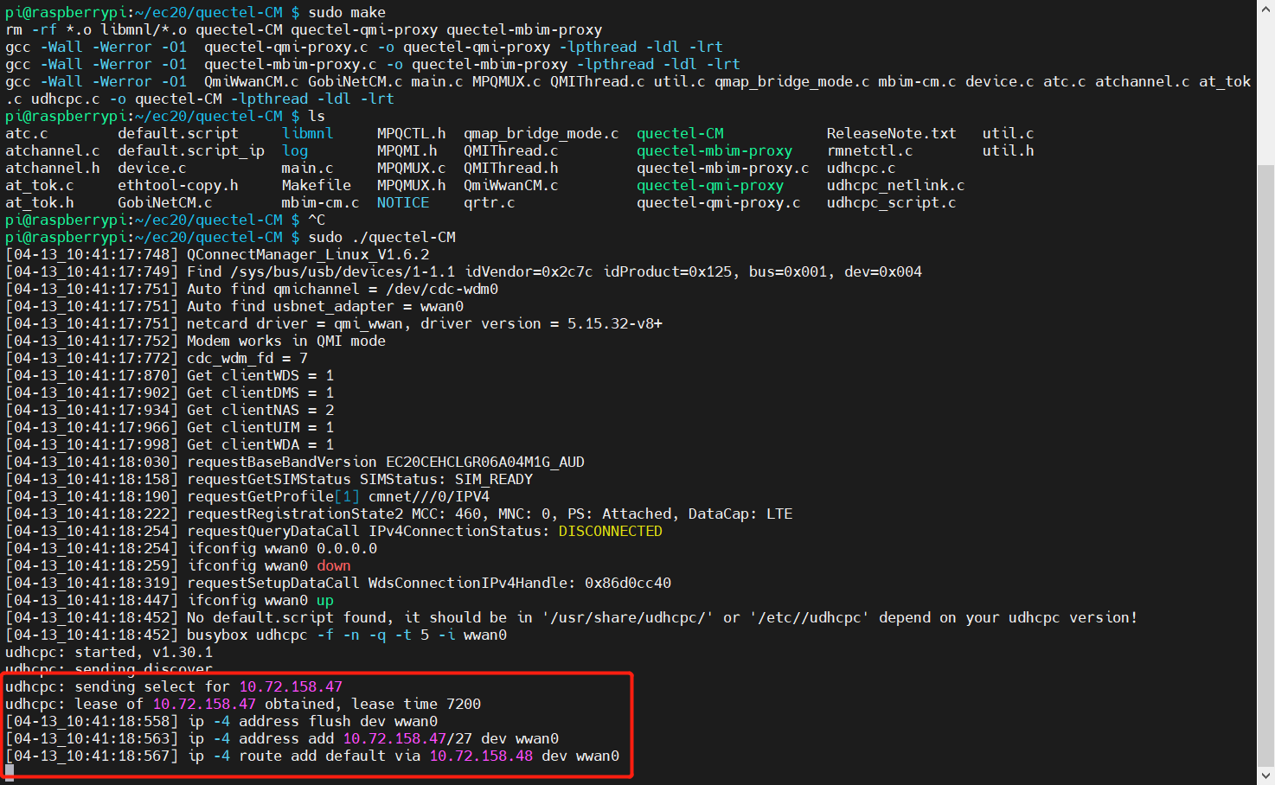This screenshot has width=1275, height=785.
Task: Click green quectel-mbim-proxy executable in ls listing
Action: pyautogui.click(x=714, y=150)
